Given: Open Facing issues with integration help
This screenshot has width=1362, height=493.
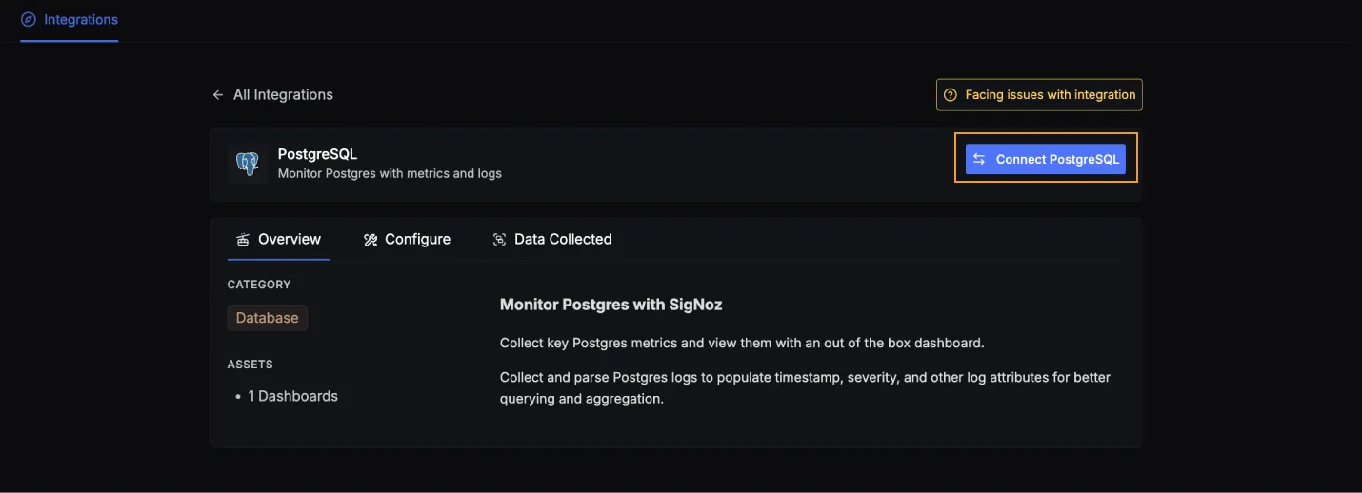Looking at the screenshot, I should 1039,95.
